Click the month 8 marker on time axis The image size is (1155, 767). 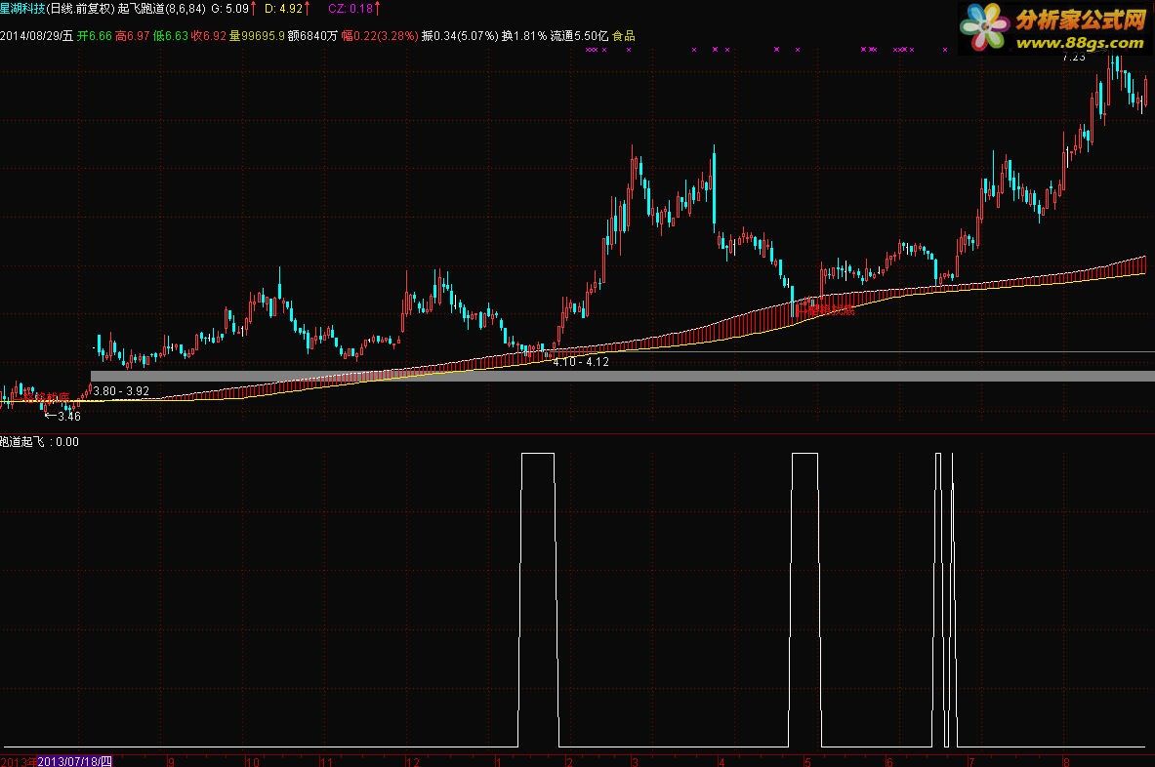pyautogui.click(x=1065, y=762)
